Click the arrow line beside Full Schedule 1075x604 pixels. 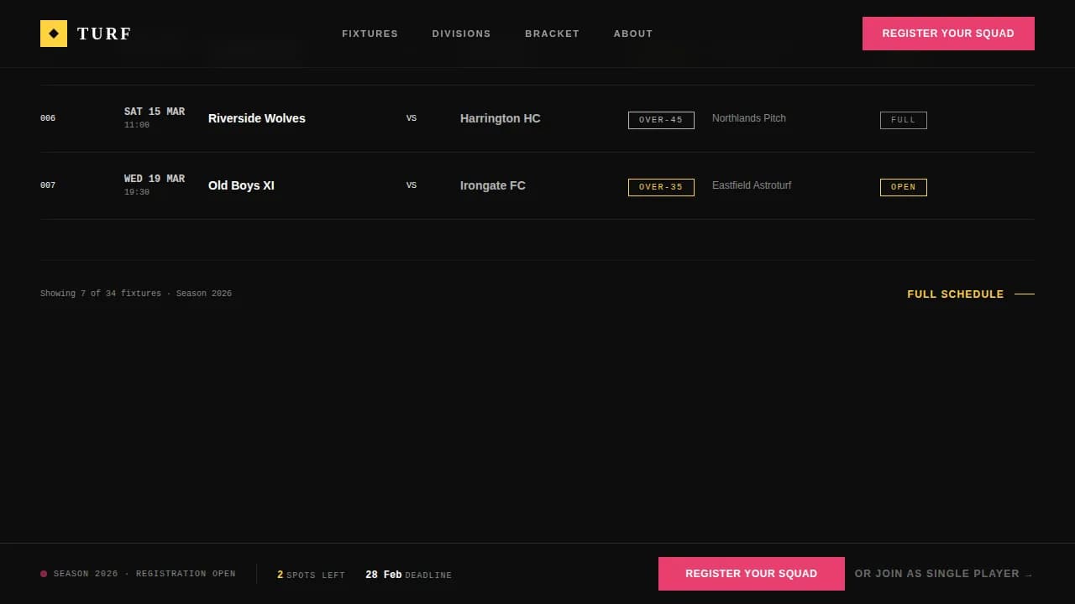click(x=1024, y=294)
